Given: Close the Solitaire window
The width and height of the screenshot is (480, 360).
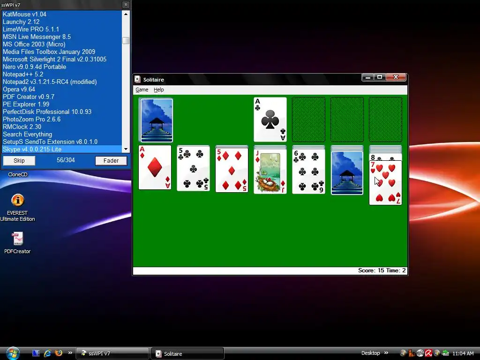Looking at the screenshot, I should click(x=396, y=77).
